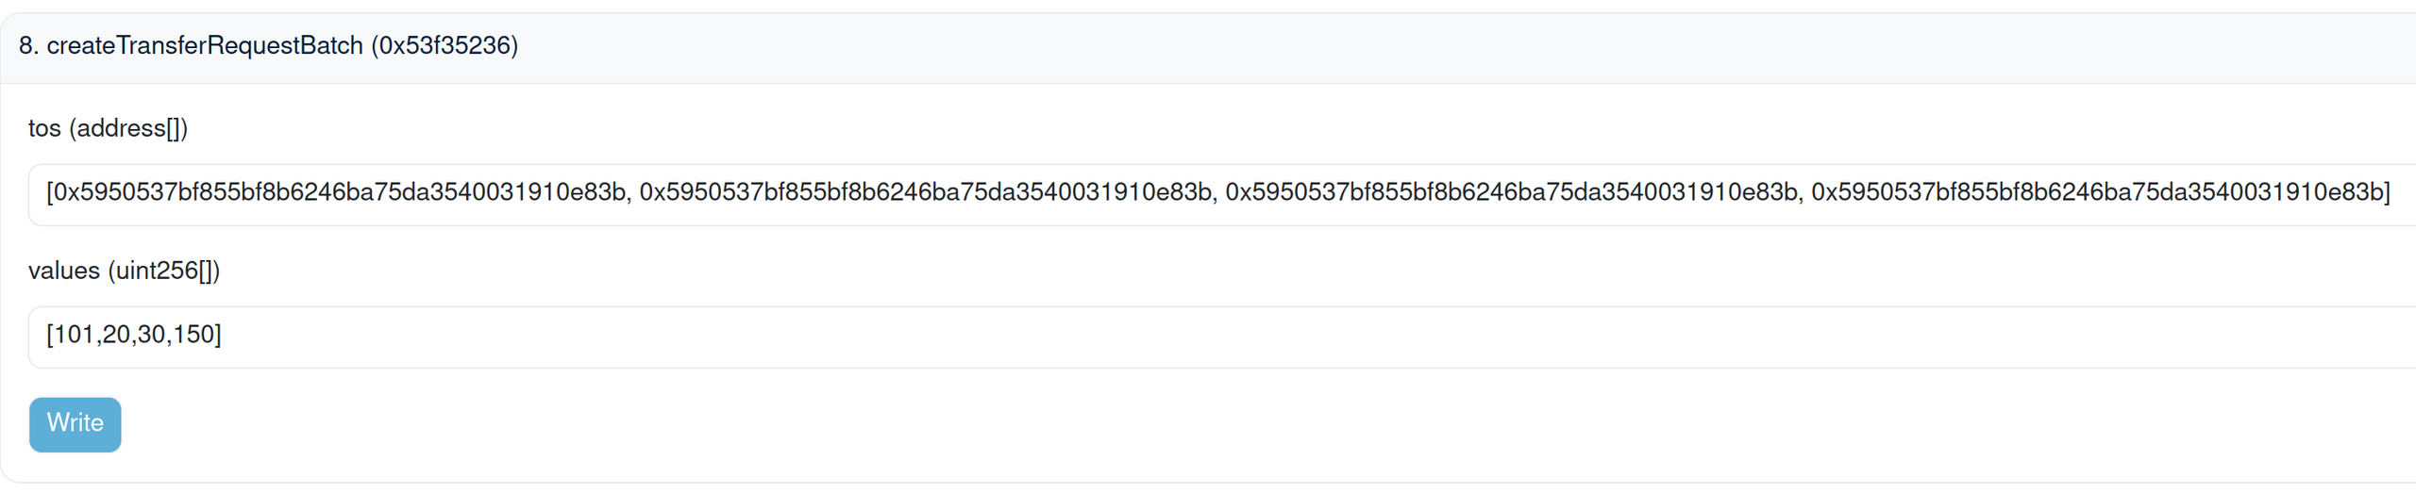Collapse the createTransferRequestBatch section header
The image size is (2416, 494).
point(1208,47)
